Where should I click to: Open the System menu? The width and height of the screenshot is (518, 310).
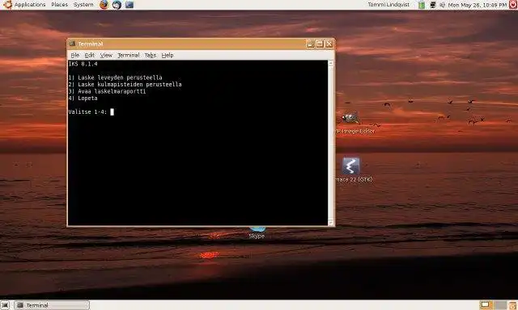pyautogui.click(x=83, y=5)
